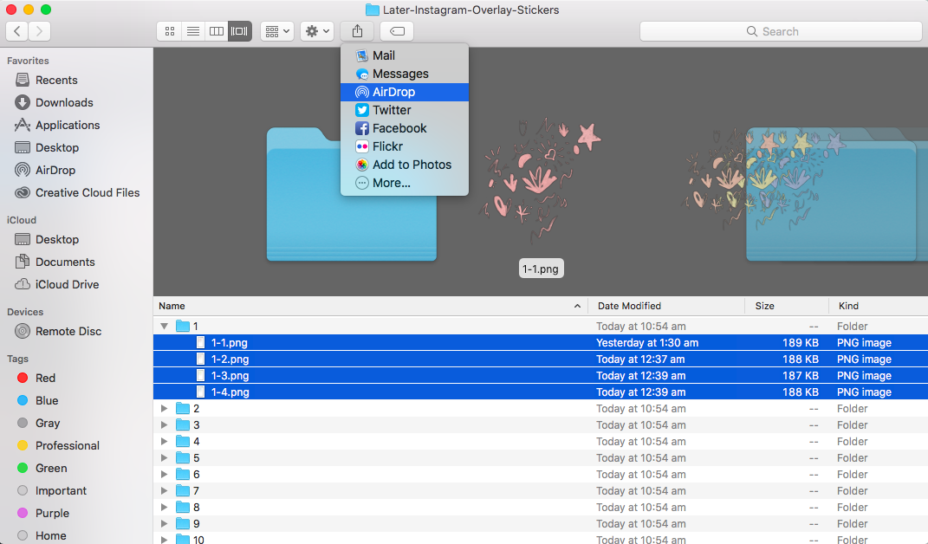Select file 1-3.png in the list
This screenshot has width=928, height=544.
541,376
